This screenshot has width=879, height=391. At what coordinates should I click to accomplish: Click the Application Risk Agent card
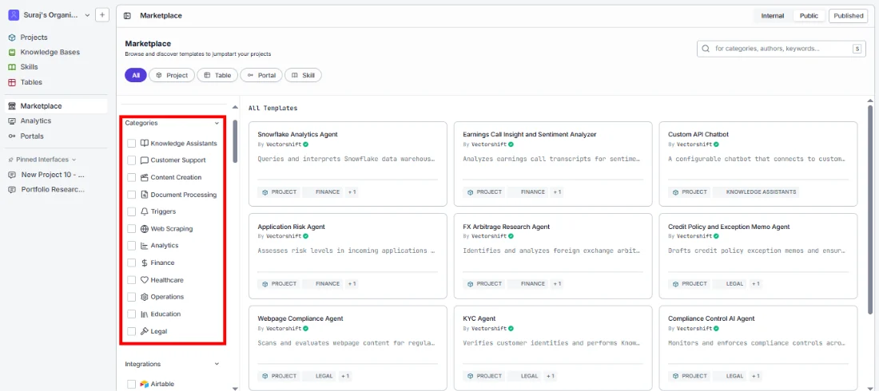(348, 256)
